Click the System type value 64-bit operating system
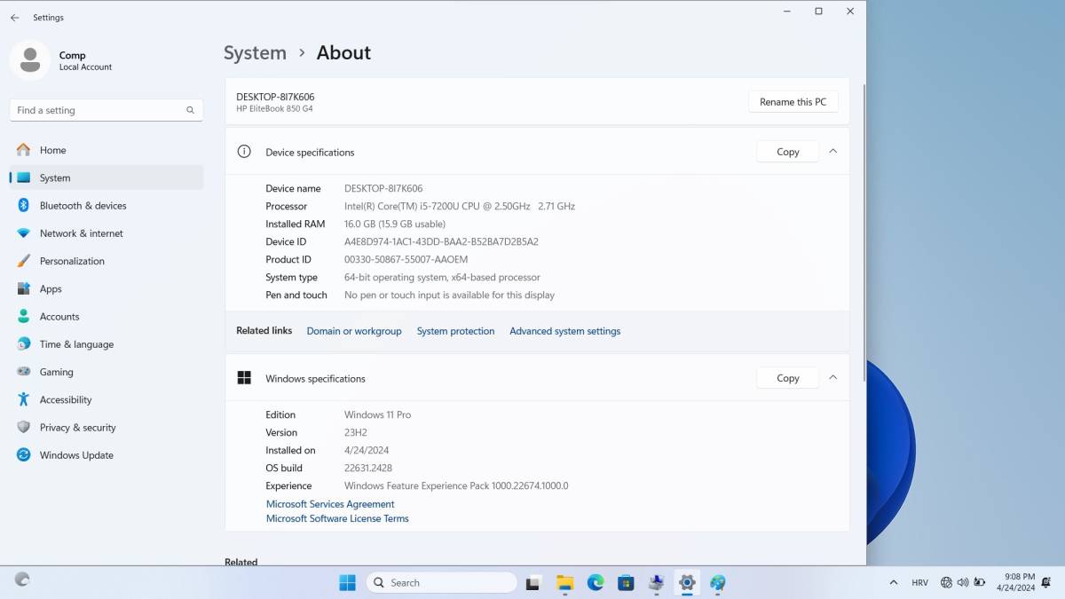This screenshot has height=599, width=1065. (442, 277)
